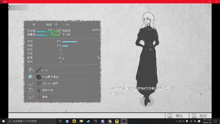Image resolution: width=220 pixels, height=124 pixels.
Task: Open File Explorer from the taskbar
Action: [81, 121]
